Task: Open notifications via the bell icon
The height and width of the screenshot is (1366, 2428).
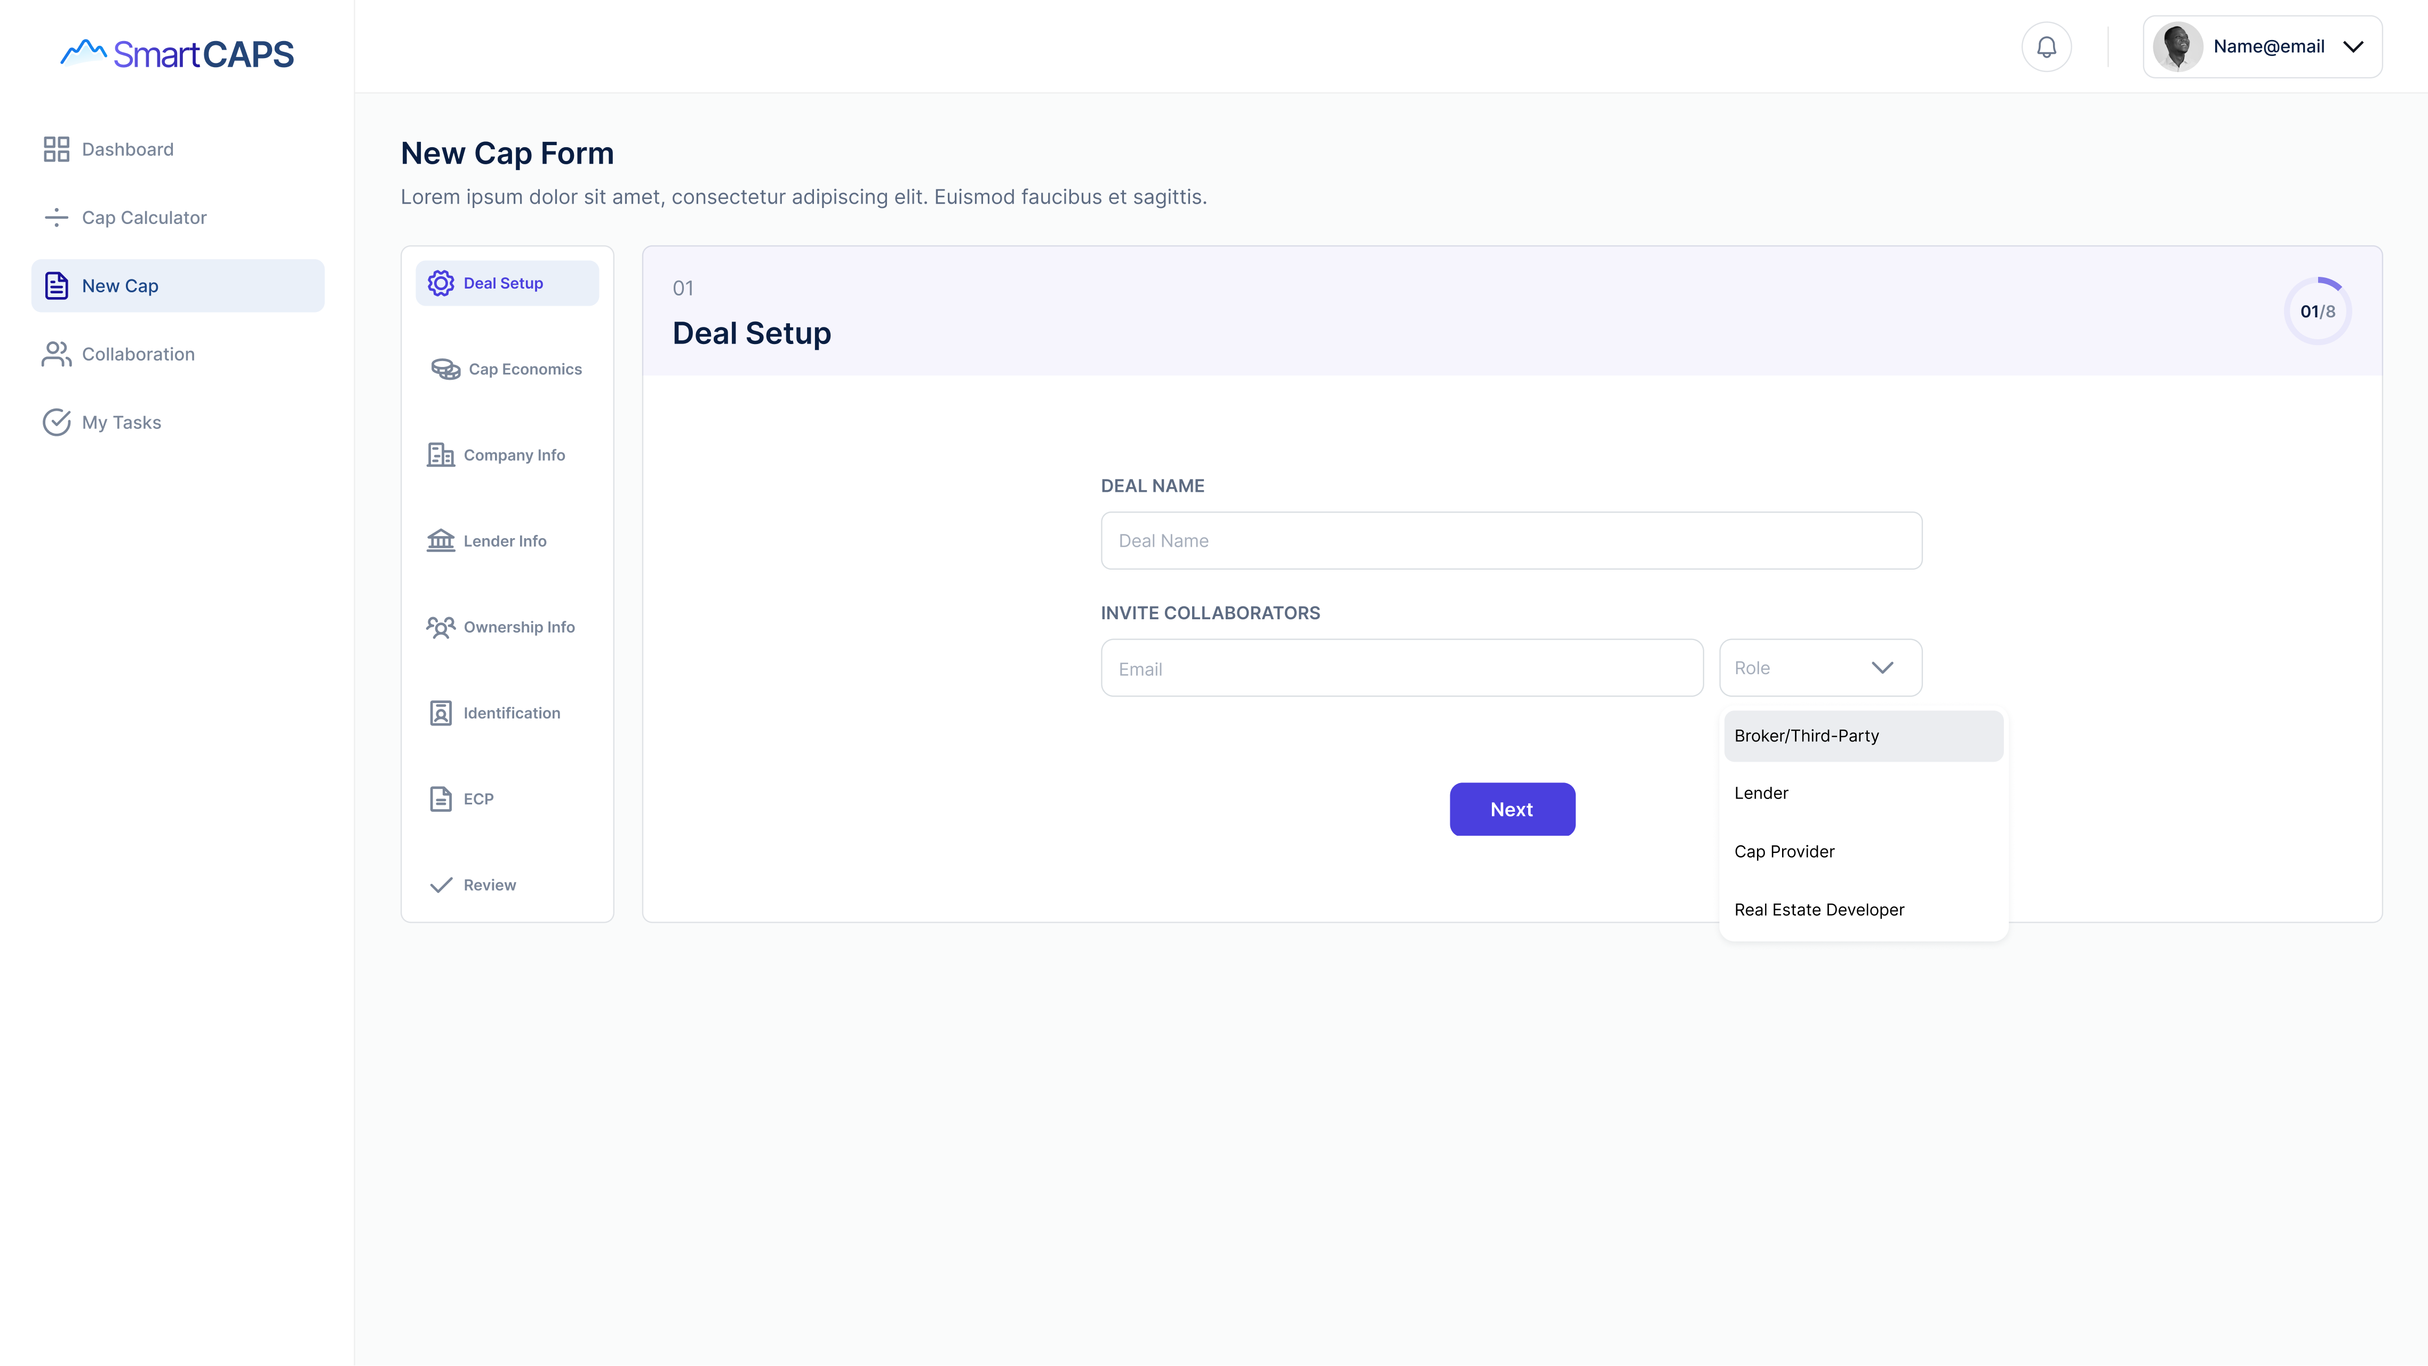Action: (2046, 46)
